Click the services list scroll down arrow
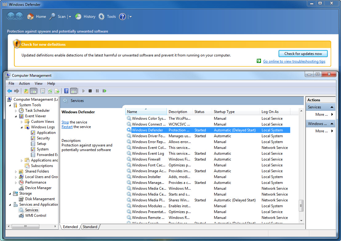Screen dimensions: 341x241 tap(301, 221)
